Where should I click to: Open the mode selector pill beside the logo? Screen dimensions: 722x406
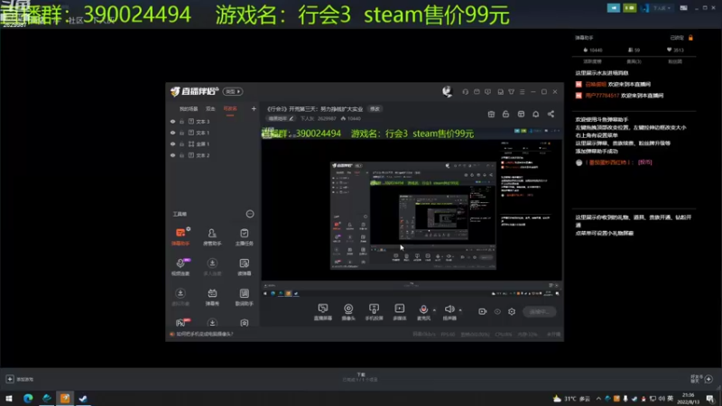[233, 92]
